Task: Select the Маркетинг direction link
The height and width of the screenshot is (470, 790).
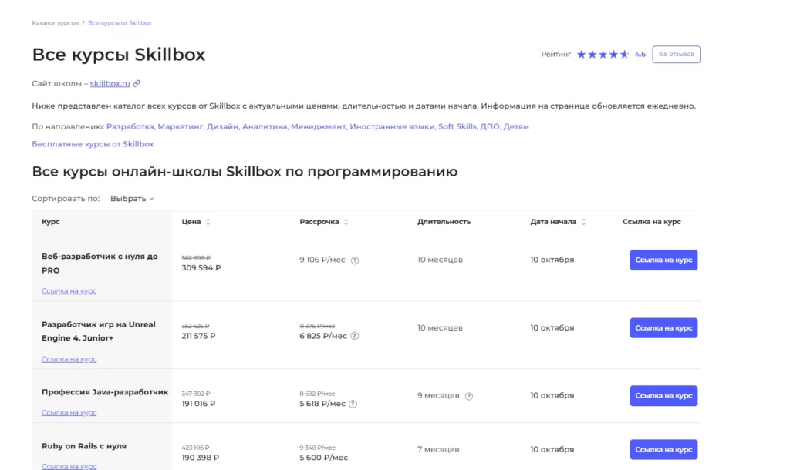Action: (x=181, y=126)
